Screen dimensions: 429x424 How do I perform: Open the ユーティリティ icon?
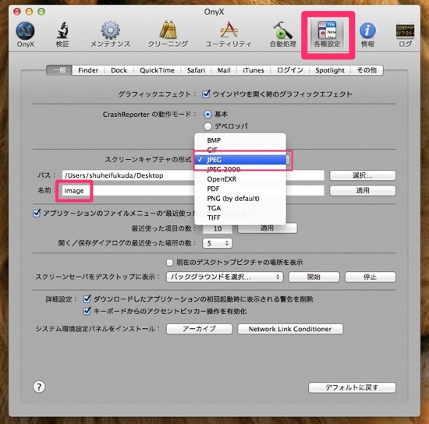point(229,34)
